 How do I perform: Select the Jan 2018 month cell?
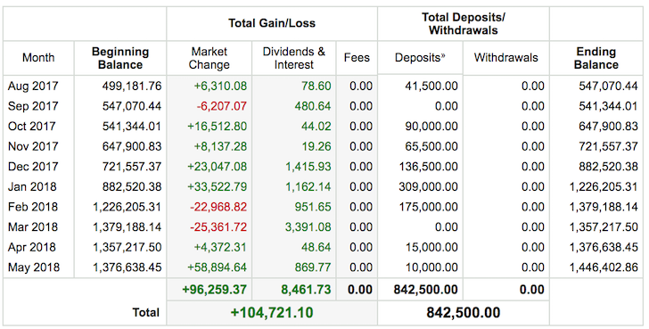(x=32, y=186)
